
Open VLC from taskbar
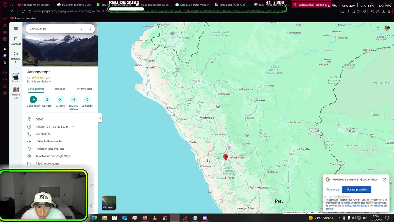[x=155, y=218]
